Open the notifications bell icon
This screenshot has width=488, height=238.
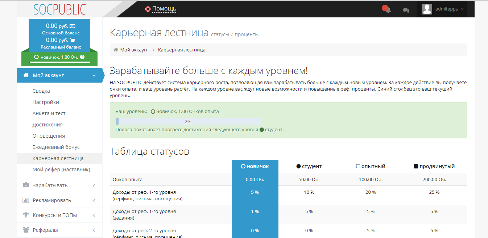(388, 10)
